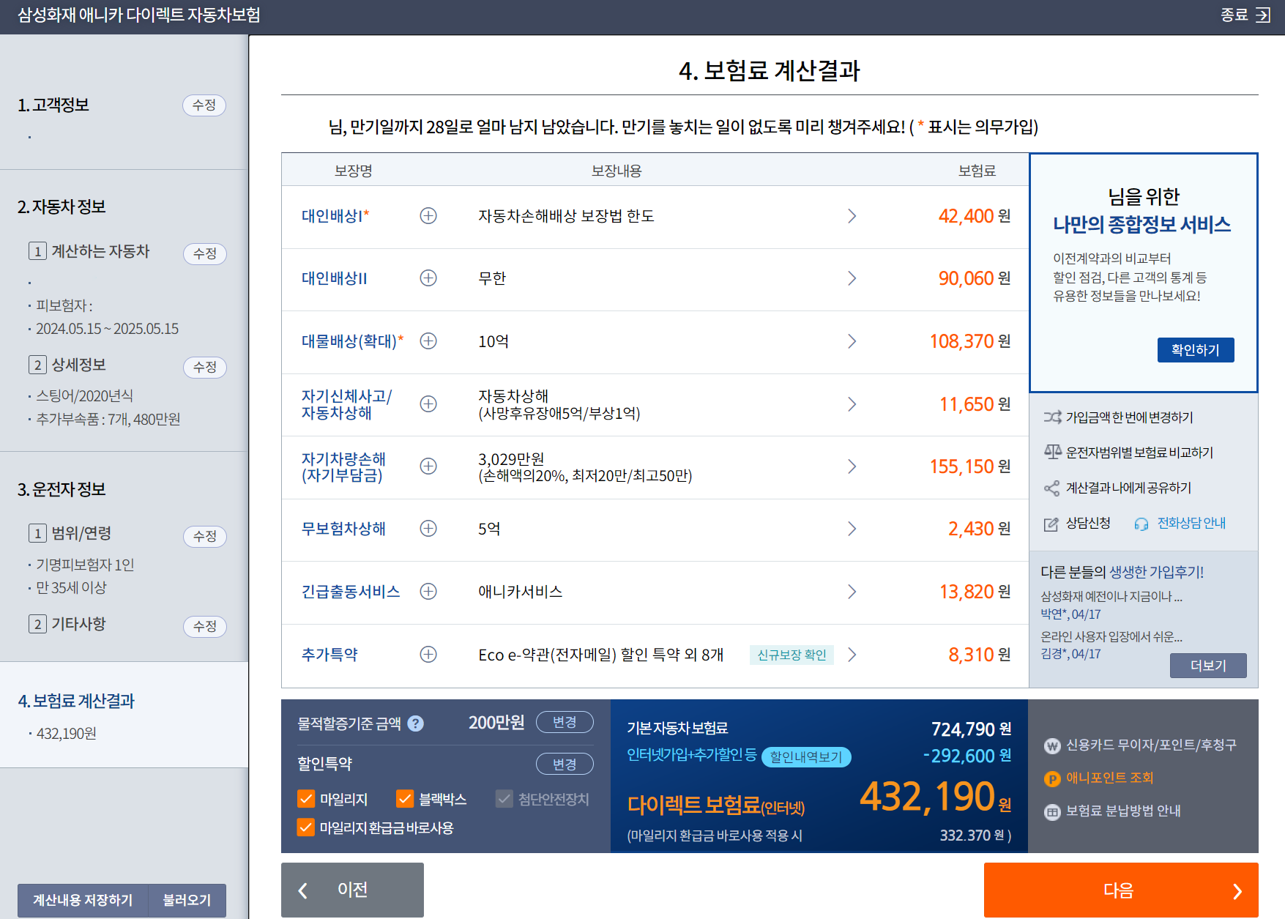This screenshot has width=1285, height=919.
Task: Click 변경 next to 물적할증기준 200만원
Action: tap(565, 722)
